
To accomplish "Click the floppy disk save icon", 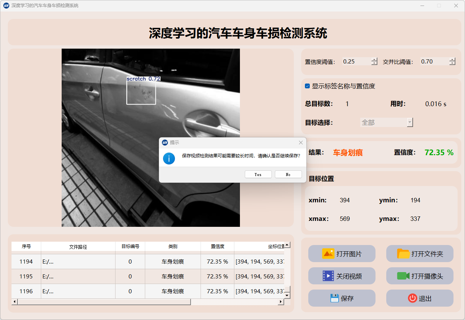I will (x=334, y=298).
